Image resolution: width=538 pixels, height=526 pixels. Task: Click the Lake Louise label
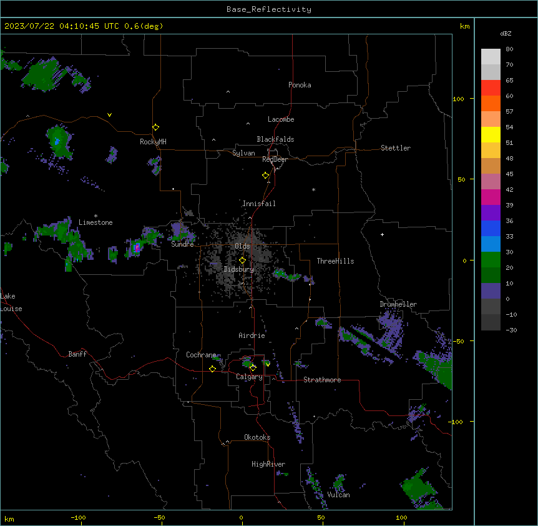pyautogui.click(x=11, y=302)
